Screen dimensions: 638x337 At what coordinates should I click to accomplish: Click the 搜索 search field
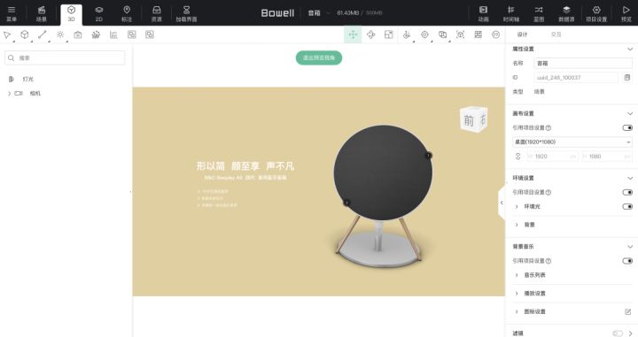pos(65,58)
